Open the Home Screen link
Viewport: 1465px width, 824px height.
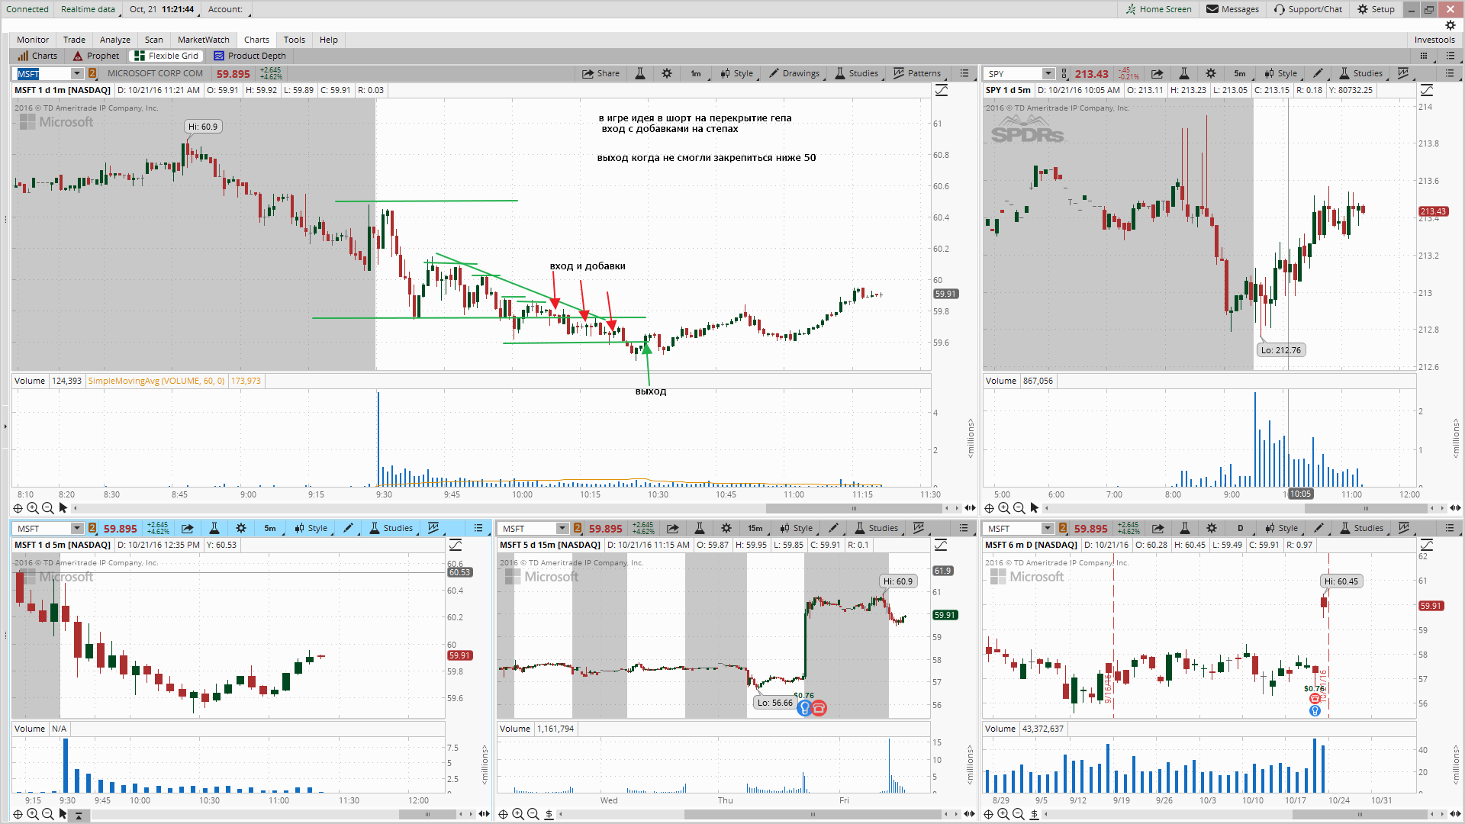(x=1159, y=9)
